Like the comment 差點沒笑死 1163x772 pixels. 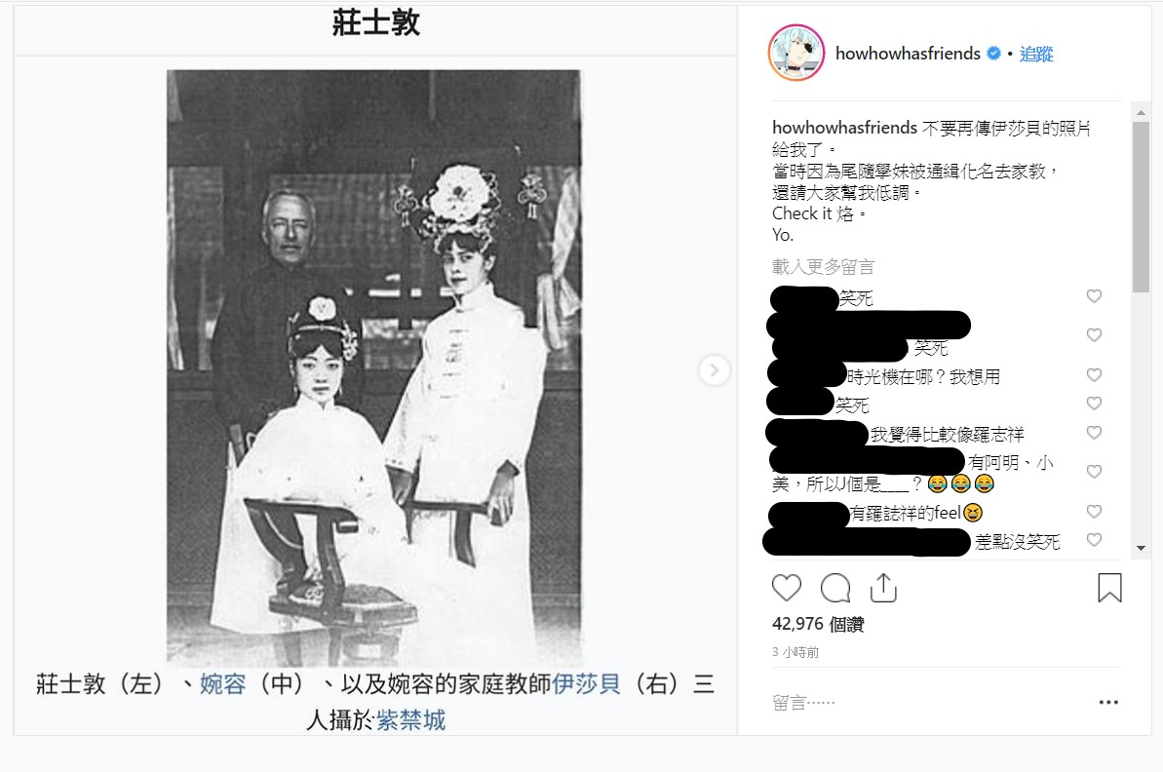1094,540
